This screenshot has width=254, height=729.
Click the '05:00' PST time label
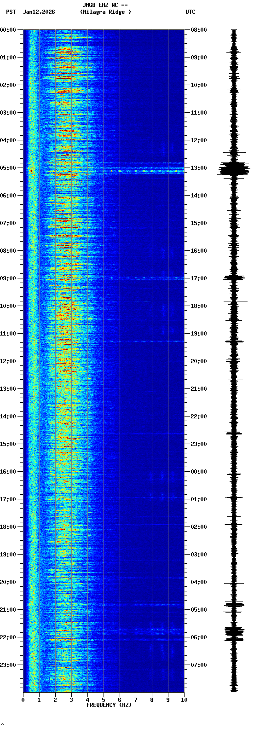(8, 168)
